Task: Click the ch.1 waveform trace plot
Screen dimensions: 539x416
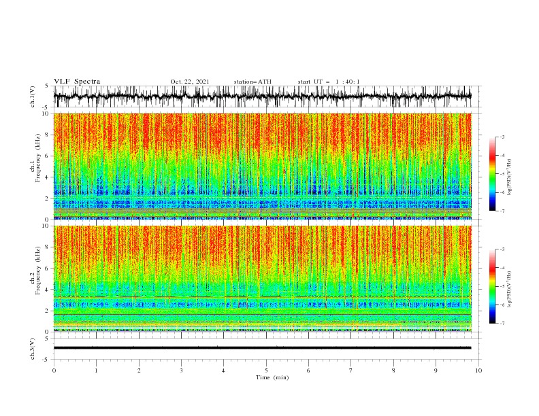Action: [262, 97]
